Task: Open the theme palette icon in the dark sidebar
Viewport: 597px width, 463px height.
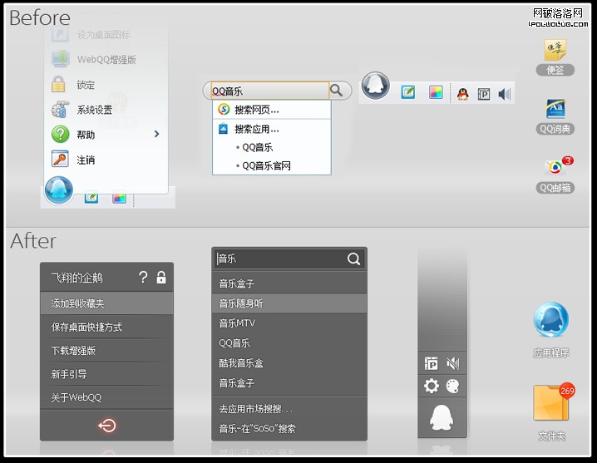Action: [453, 386]
